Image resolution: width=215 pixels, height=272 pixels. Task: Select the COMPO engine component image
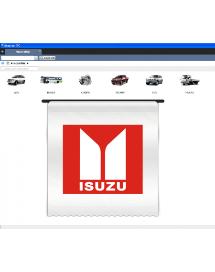86,80
